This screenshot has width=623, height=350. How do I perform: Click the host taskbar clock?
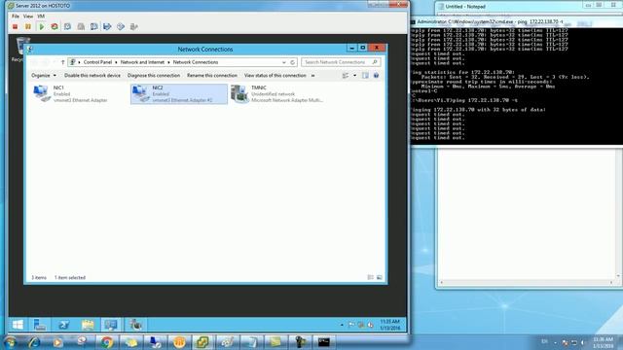pos(604,342)
